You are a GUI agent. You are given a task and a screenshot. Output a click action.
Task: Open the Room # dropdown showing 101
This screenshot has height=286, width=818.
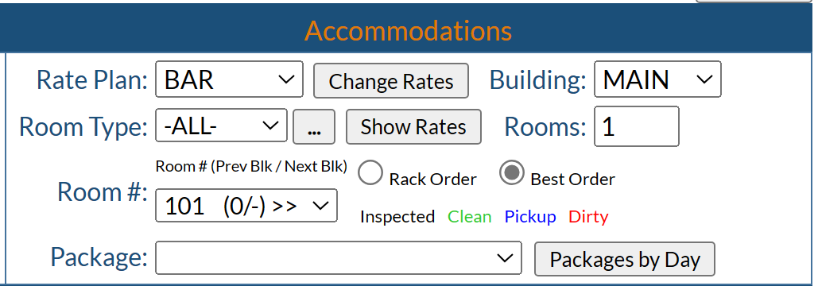coord(246,205)
